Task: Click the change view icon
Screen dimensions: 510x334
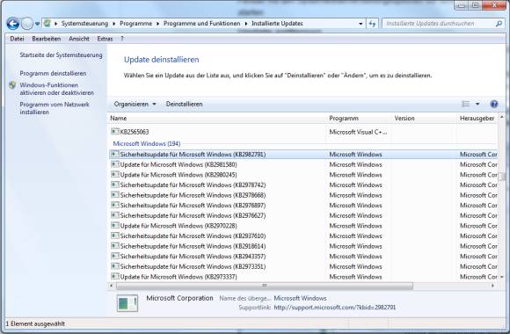Action: (466, 104)
